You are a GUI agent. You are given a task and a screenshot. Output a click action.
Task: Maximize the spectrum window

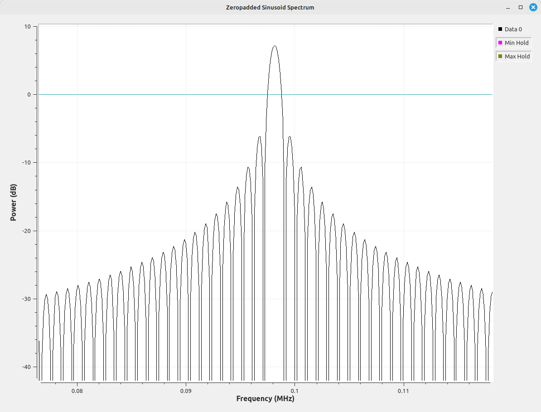(x=521, y=7)
